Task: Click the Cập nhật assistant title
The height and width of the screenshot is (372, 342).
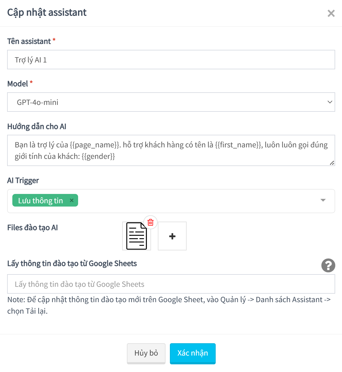Action: (x=47, y=13)
